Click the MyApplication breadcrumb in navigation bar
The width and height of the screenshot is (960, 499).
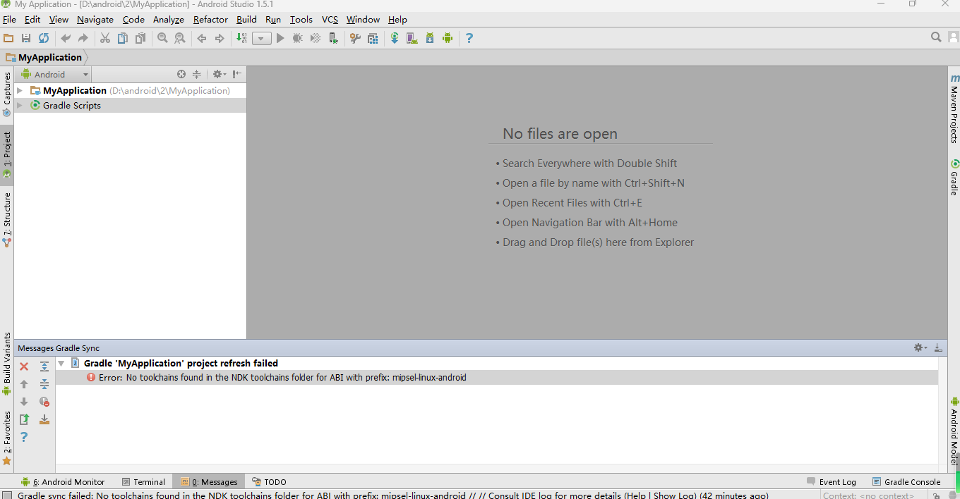tap(44, 58)
